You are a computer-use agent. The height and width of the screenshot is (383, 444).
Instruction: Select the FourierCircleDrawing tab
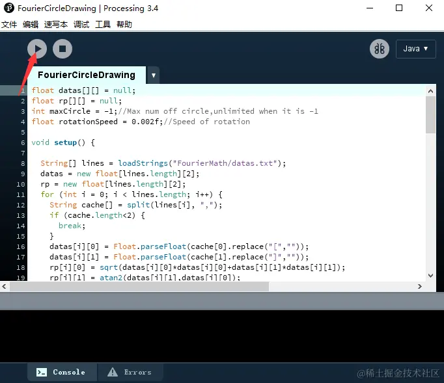tap(87, 75)
